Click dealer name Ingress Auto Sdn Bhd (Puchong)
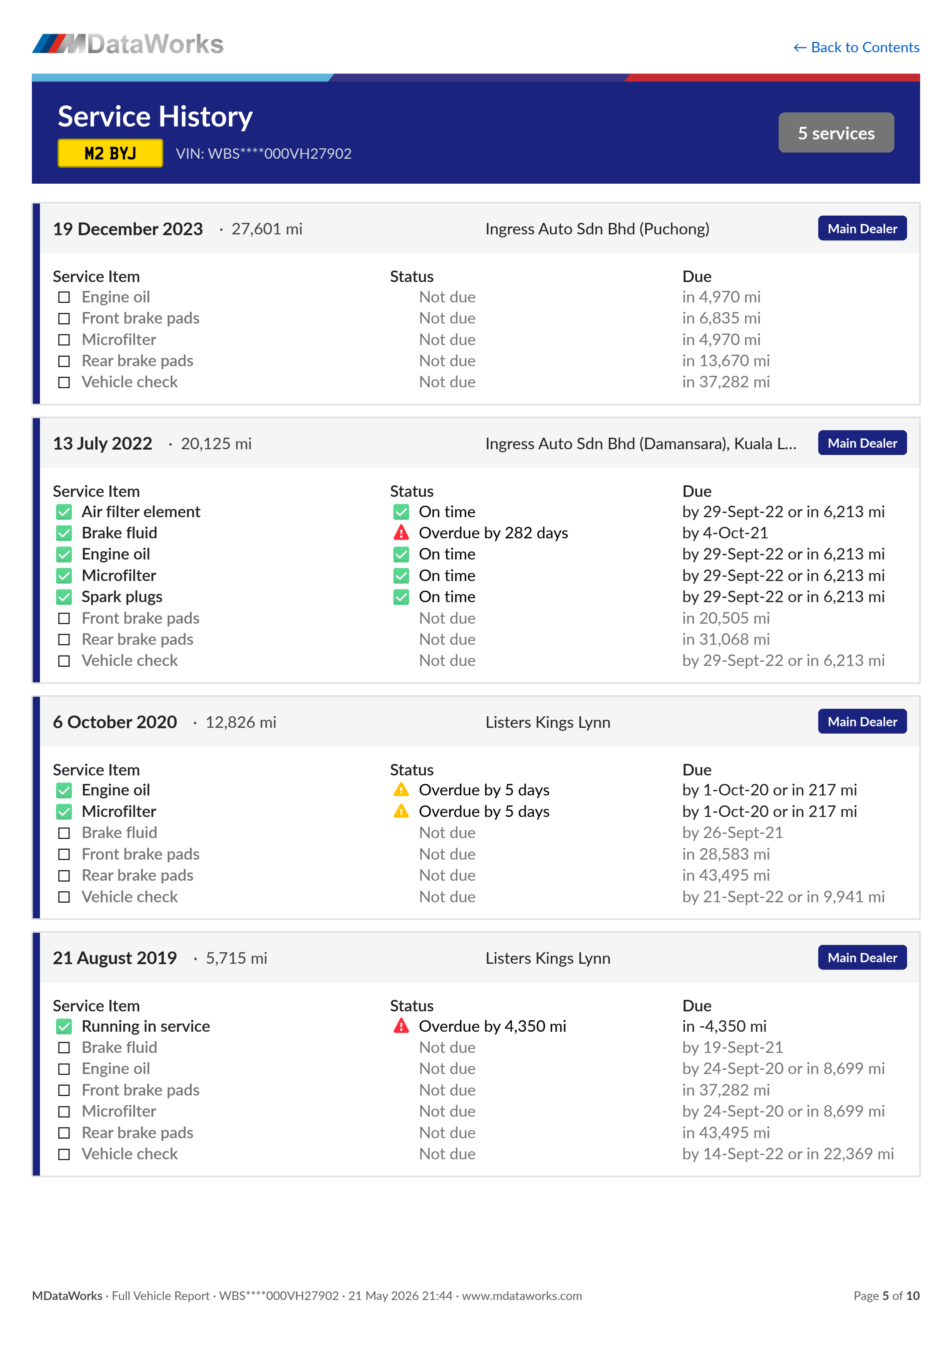Image resolution: width=952 pixels, height=1348 pixels. [597, 229]
